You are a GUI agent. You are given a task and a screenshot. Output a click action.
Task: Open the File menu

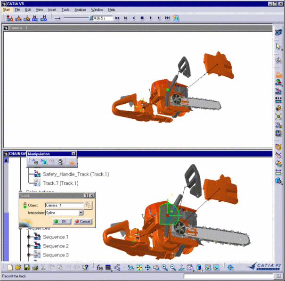tap(17, 9)
